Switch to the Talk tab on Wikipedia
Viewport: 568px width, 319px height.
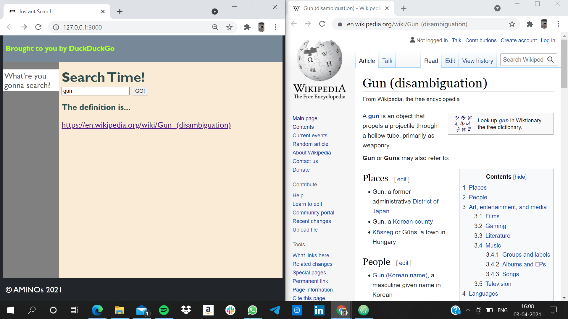coord(387,61)
